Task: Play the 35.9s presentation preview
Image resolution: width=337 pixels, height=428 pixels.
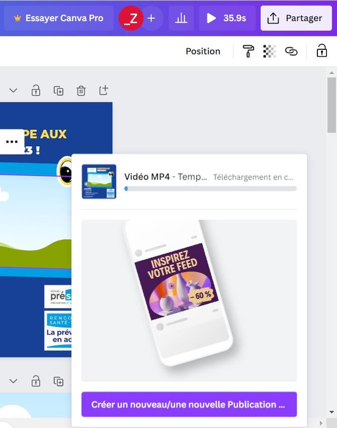Action: [227, 19]
